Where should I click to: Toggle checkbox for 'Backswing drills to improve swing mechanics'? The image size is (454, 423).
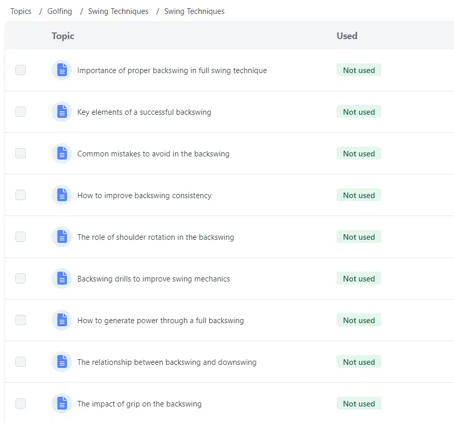(x=21, y=278)
